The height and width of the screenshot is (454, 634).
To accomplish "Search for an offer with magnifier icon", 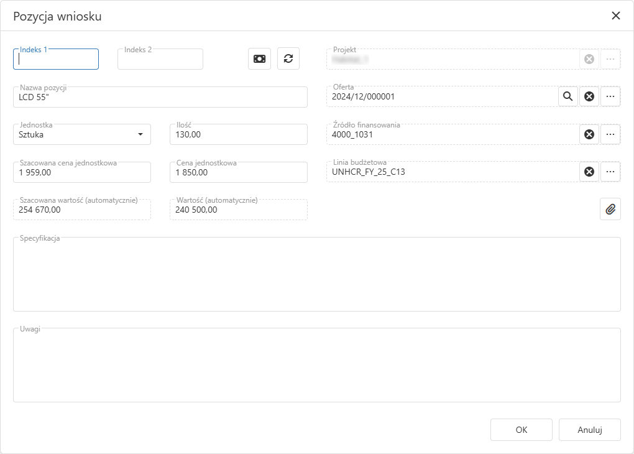I will 567,96.
